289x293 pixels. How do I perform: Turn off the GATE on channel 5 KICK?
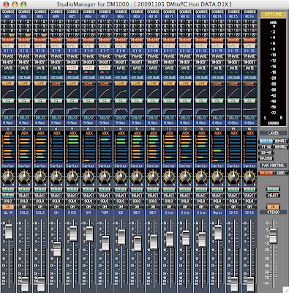[x=72, y=67]
